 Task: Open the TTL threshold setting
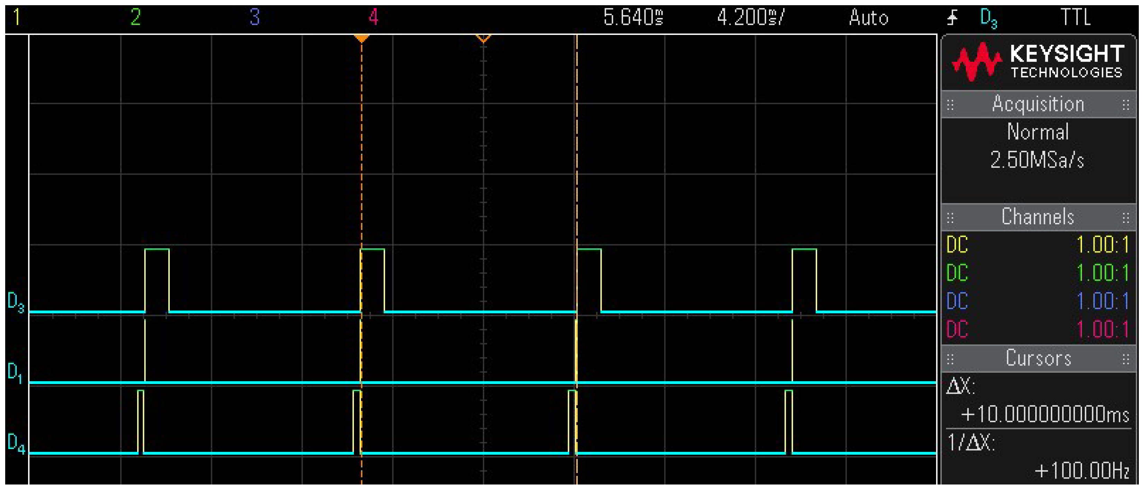(1075, 18)
